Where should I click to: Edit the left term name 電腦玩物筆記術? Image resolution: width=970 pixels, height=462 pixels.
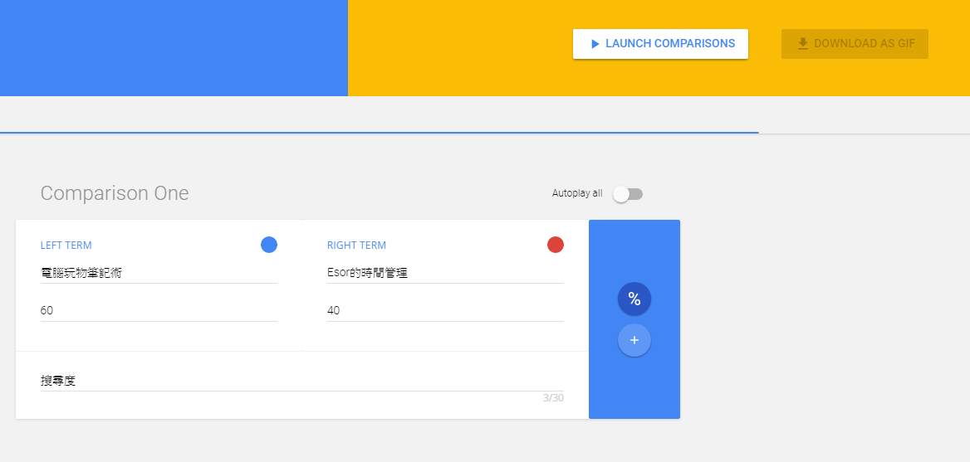(x=159, y=272)
